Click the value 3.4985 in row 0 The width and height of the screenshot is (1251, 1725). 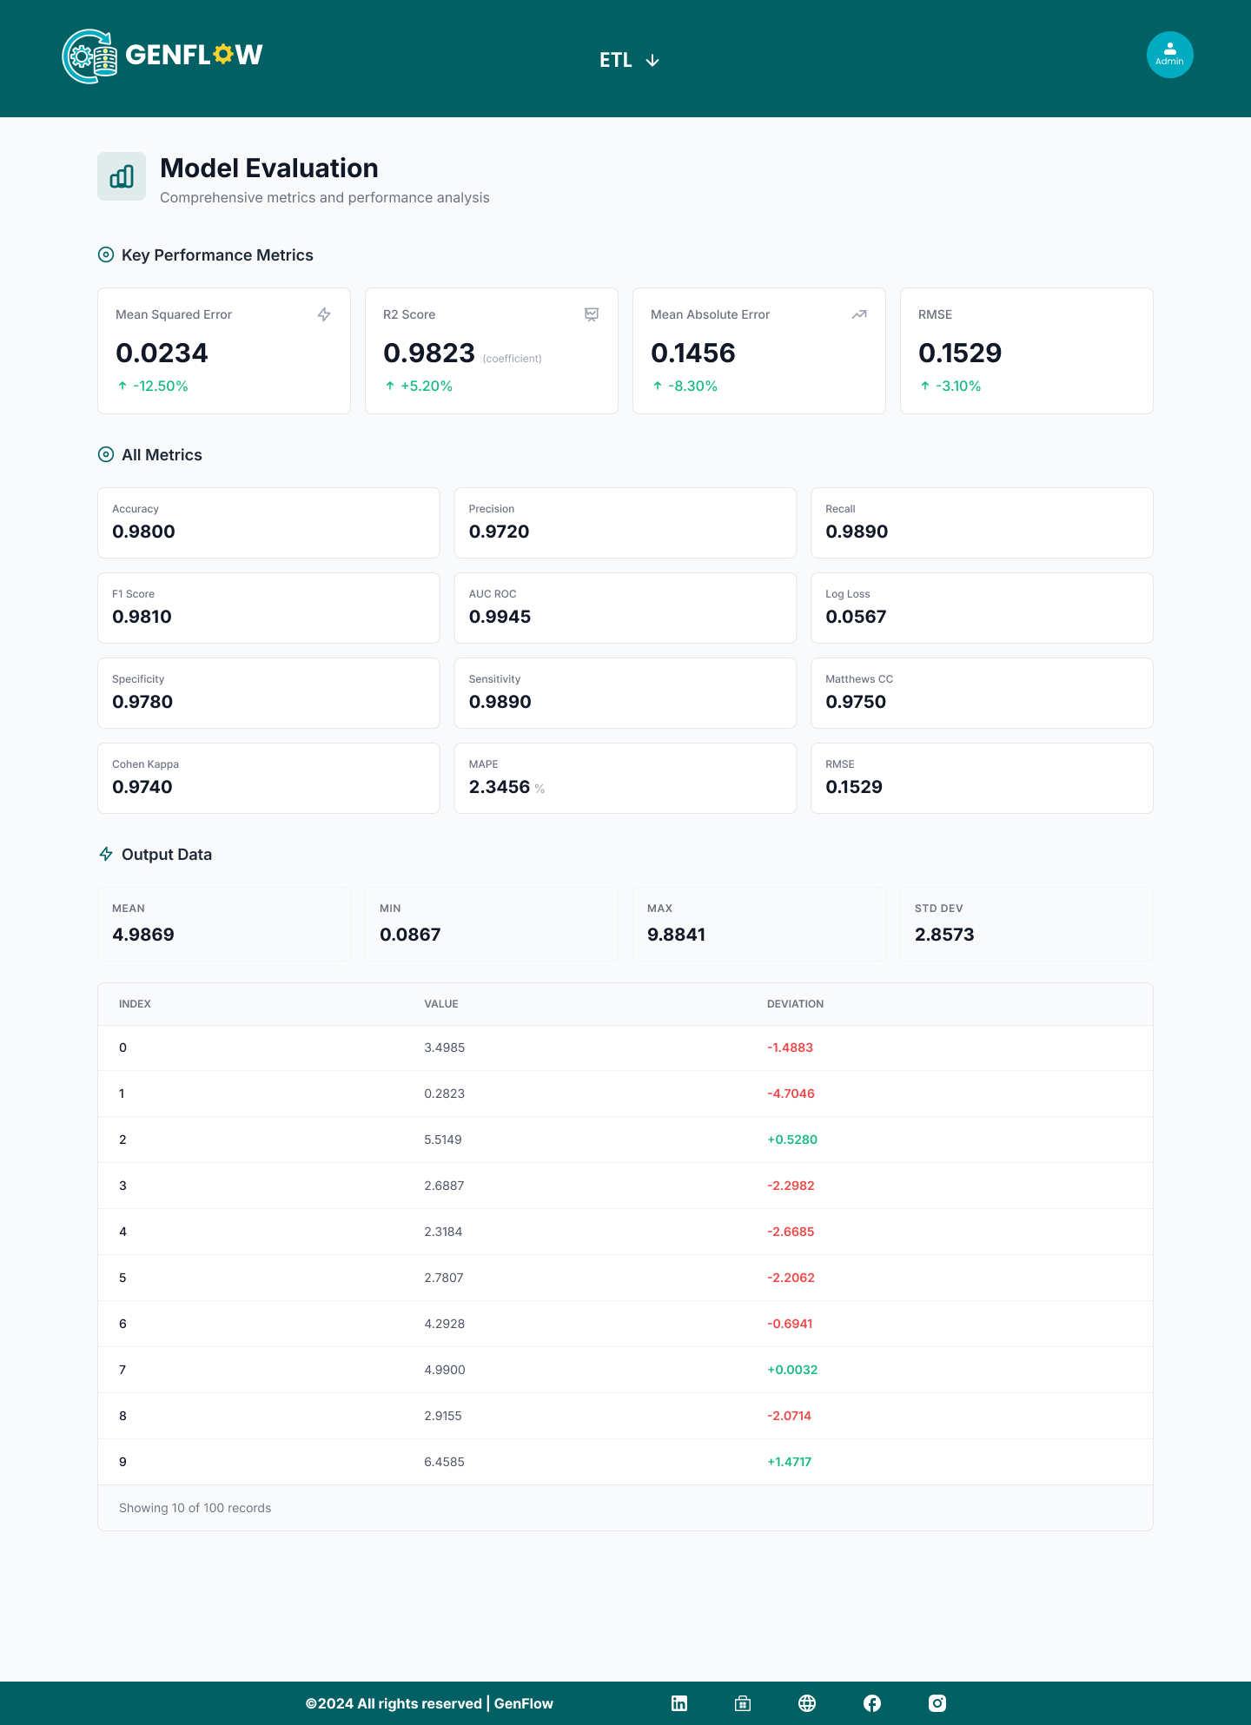click(x=445, y=1048)
